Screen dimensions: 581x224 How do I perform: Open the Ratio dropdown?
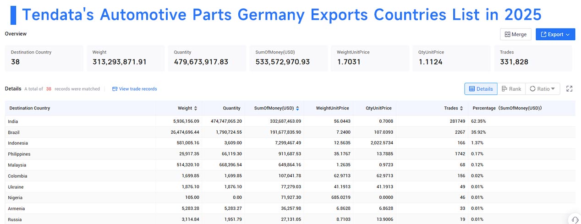543,89
